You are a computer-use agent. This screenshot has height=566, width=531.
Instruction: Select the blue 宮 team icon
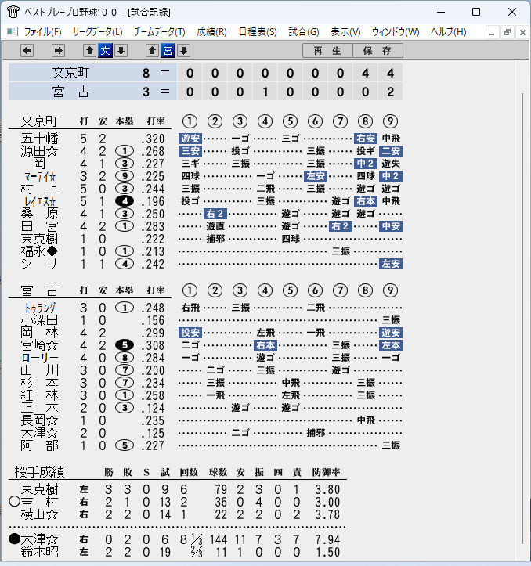pyautogui.click(x=168, y=51)
